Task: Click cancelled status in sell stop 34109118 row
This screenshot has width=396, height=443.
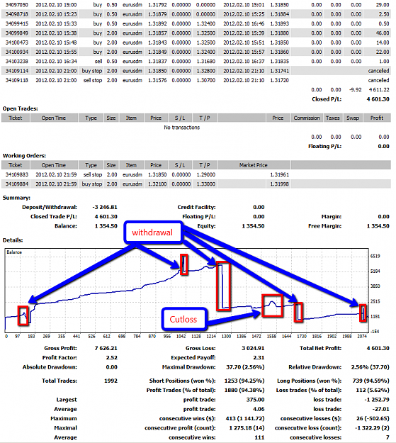Action: click(378, 80)
